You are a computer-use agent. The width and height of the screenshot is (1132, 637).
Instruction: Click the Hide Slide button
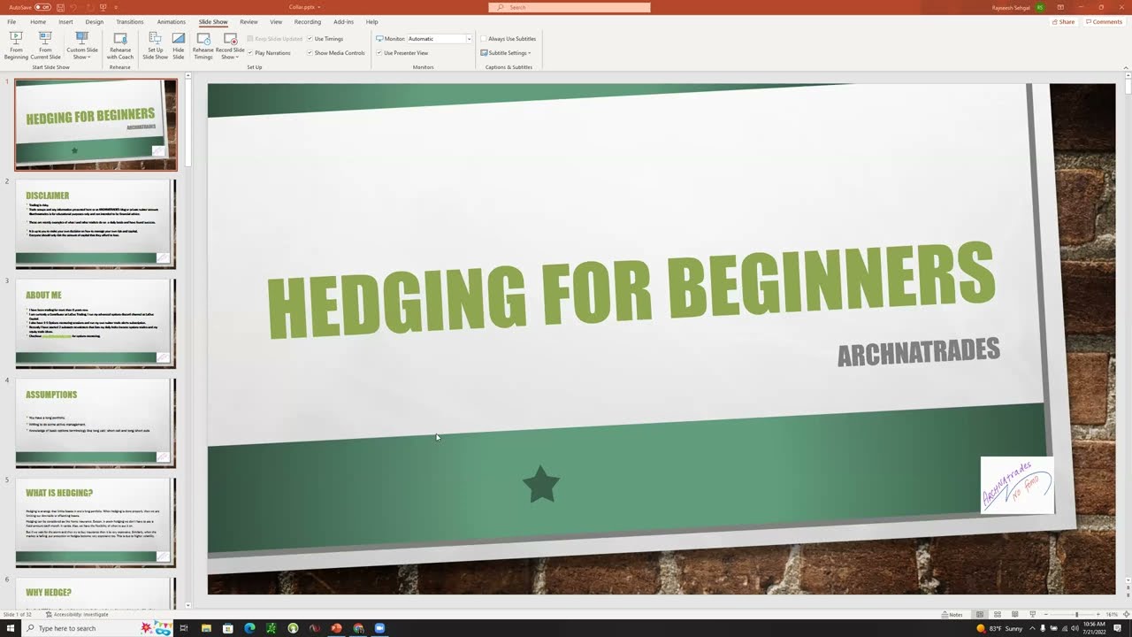coord(179,46)
